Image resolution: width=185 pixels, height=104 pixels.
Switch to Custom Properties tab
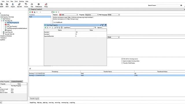point(17,81)
